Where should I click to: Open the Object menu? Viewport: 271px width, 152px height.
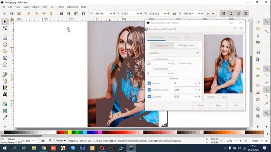coord(36,7)
